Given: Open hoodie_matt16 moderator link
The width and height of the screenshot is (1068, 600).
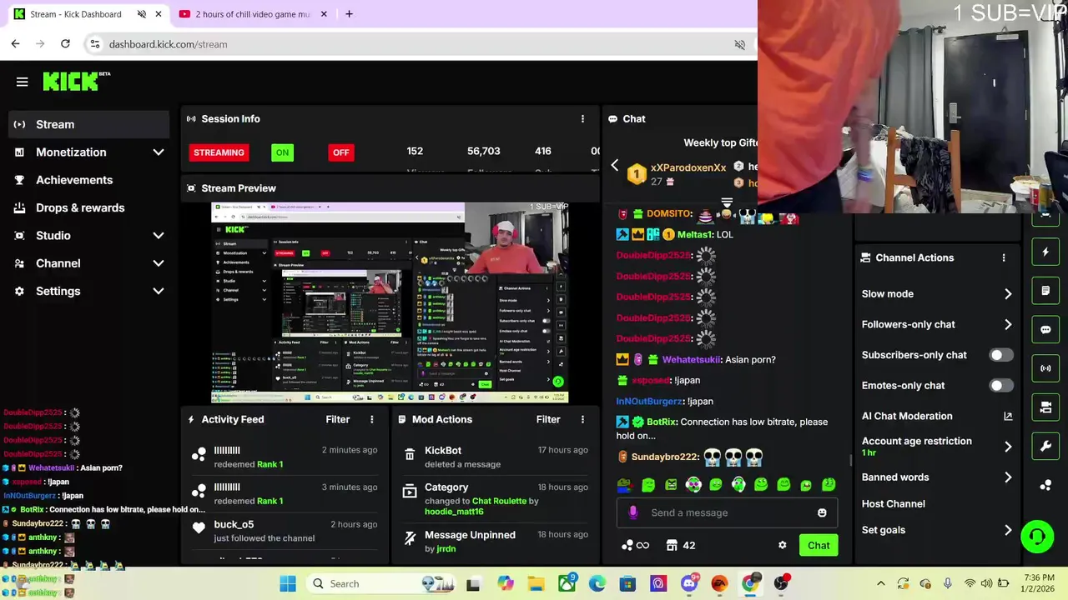Looking at the screenshot, I should [454, 512].
